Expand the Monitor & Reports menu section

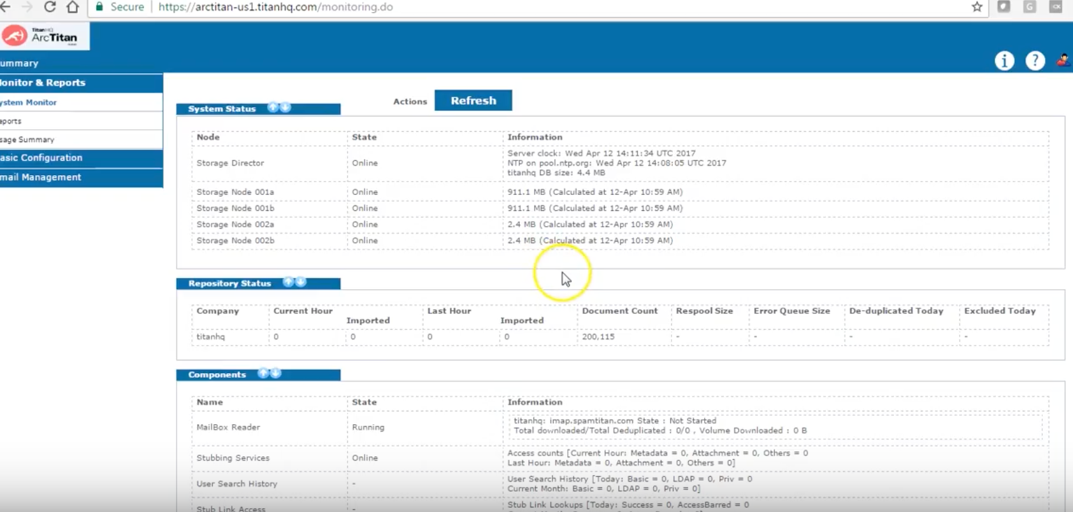[81, 83]
